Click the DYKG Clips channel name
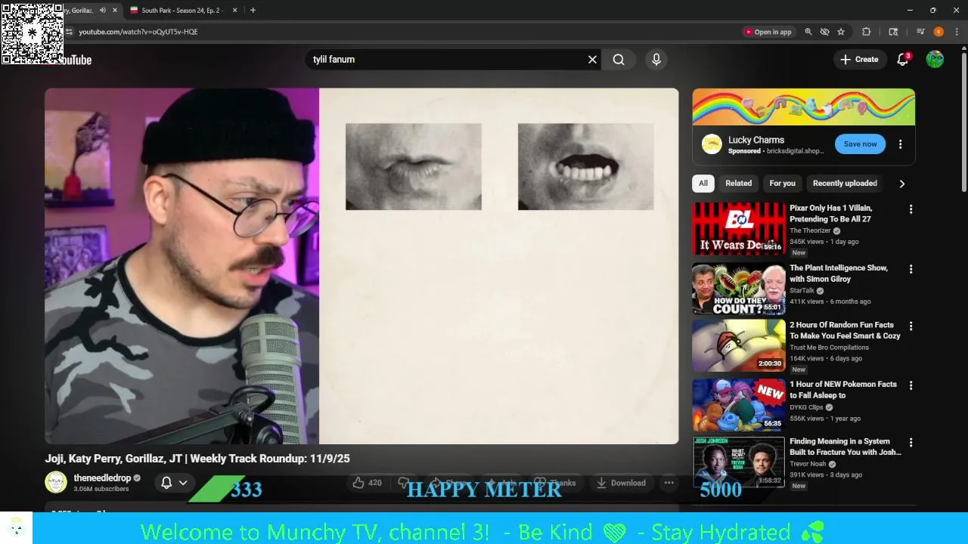The image size is (968, 544). click(806, 407)
